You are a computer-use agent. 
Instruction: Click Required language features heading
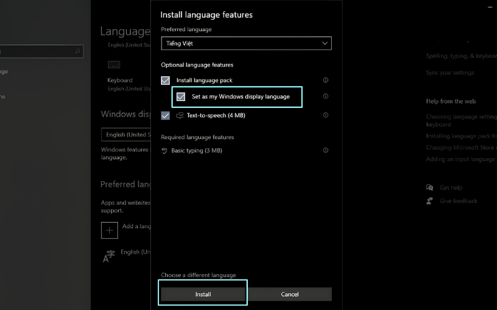tap(198, 137)
